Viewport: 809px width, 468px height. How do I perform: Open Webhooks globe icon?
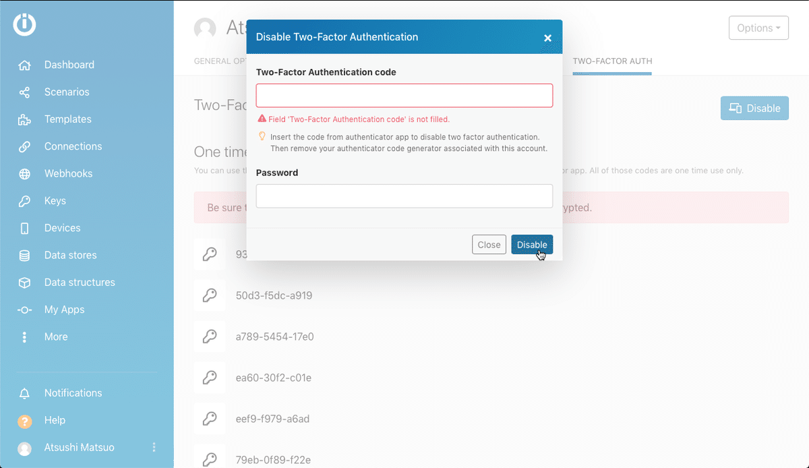(25, 174)
